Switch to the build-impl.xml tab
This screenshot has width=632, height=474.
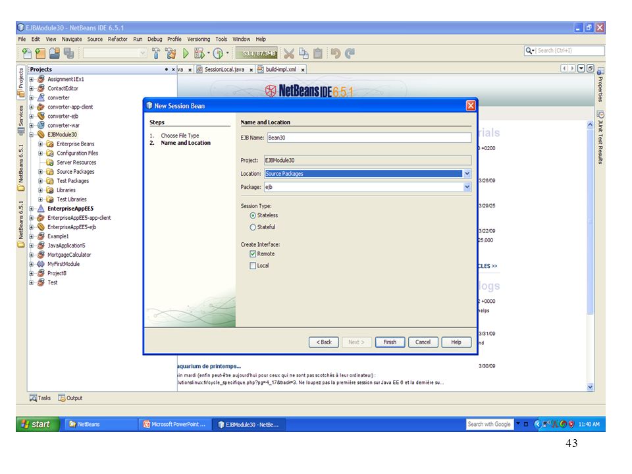click(280, 69)
